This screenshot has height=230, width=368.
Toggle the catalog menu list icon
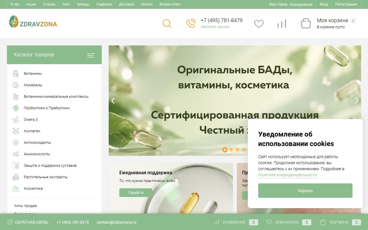[x=91, y=55]
